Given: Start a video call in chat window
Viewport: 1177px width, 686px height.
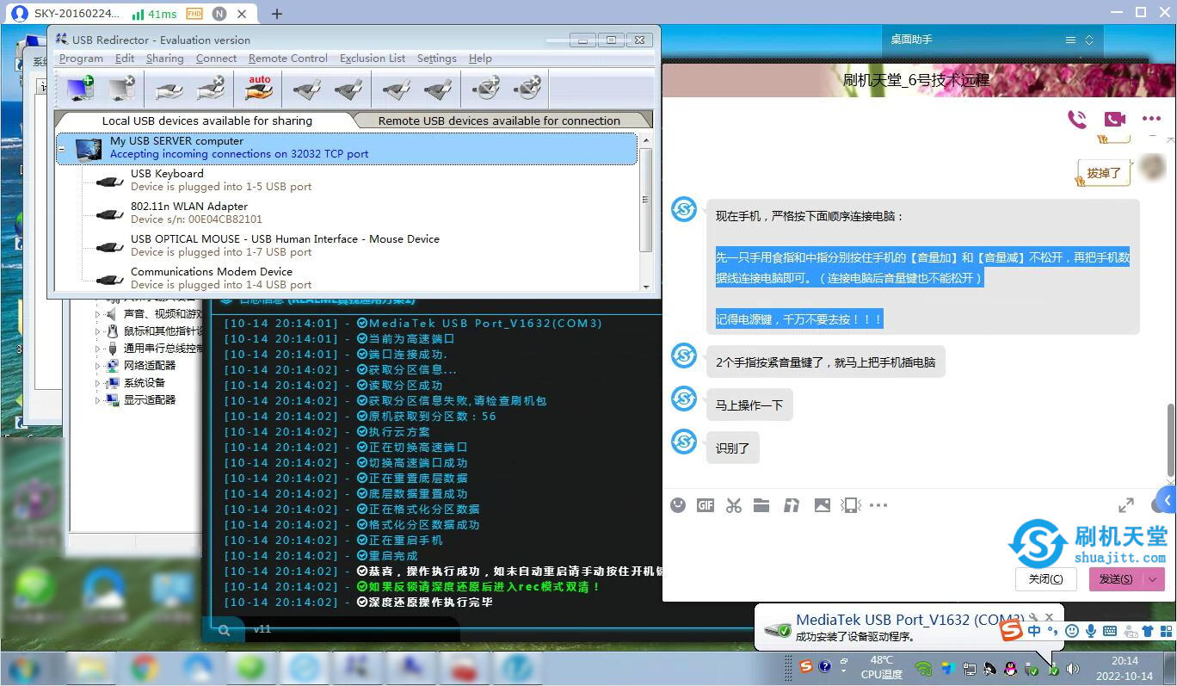Looking at the screenshot, I should click(1115, 119).
